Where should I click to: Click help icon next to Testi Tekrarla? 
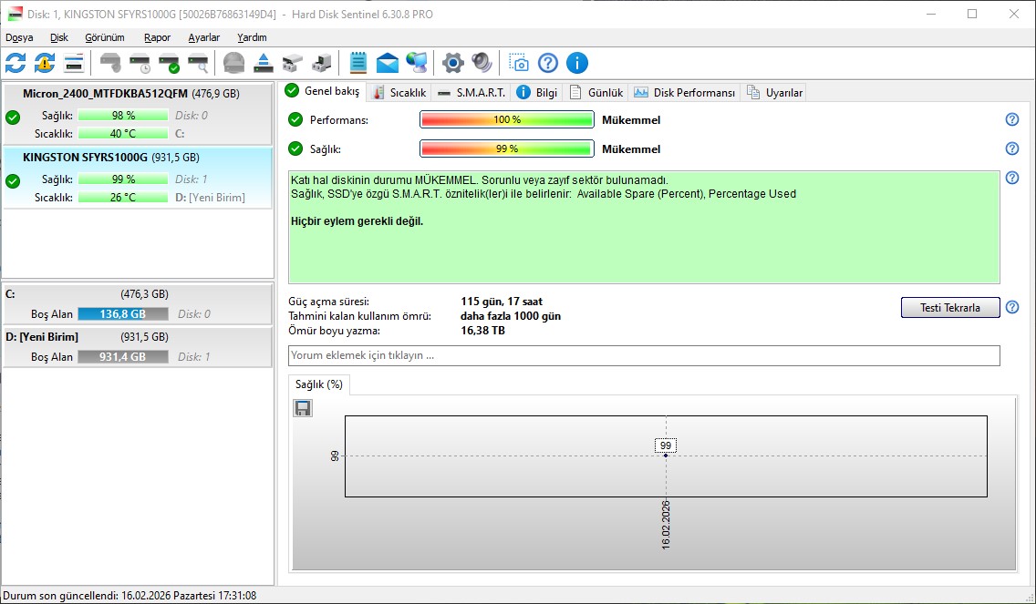pos(1012,307)
